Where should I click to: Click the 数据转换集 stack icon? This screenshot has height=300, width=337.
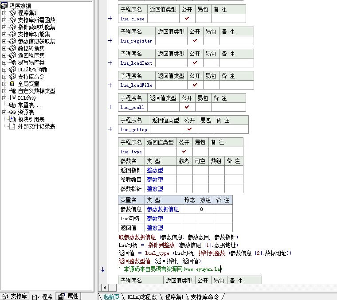(x=12, y=48)
